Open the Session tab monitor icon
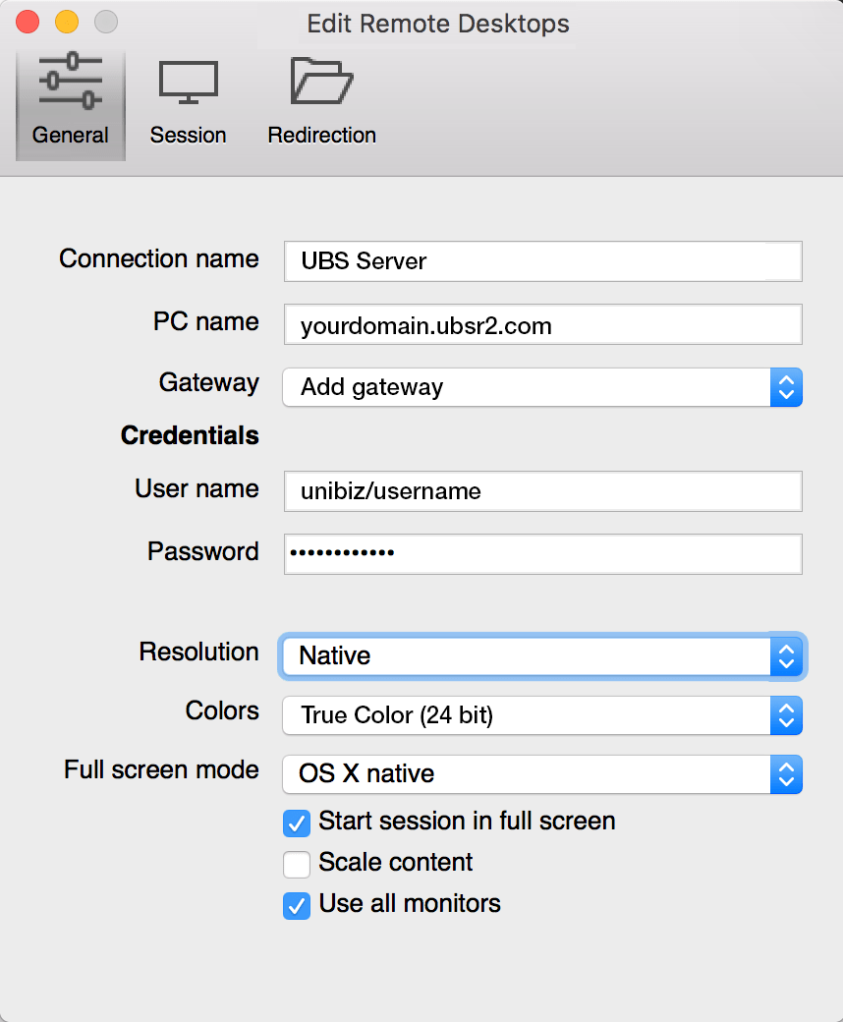This screenshot has width=843, height=1022. [x=188, y=101]
